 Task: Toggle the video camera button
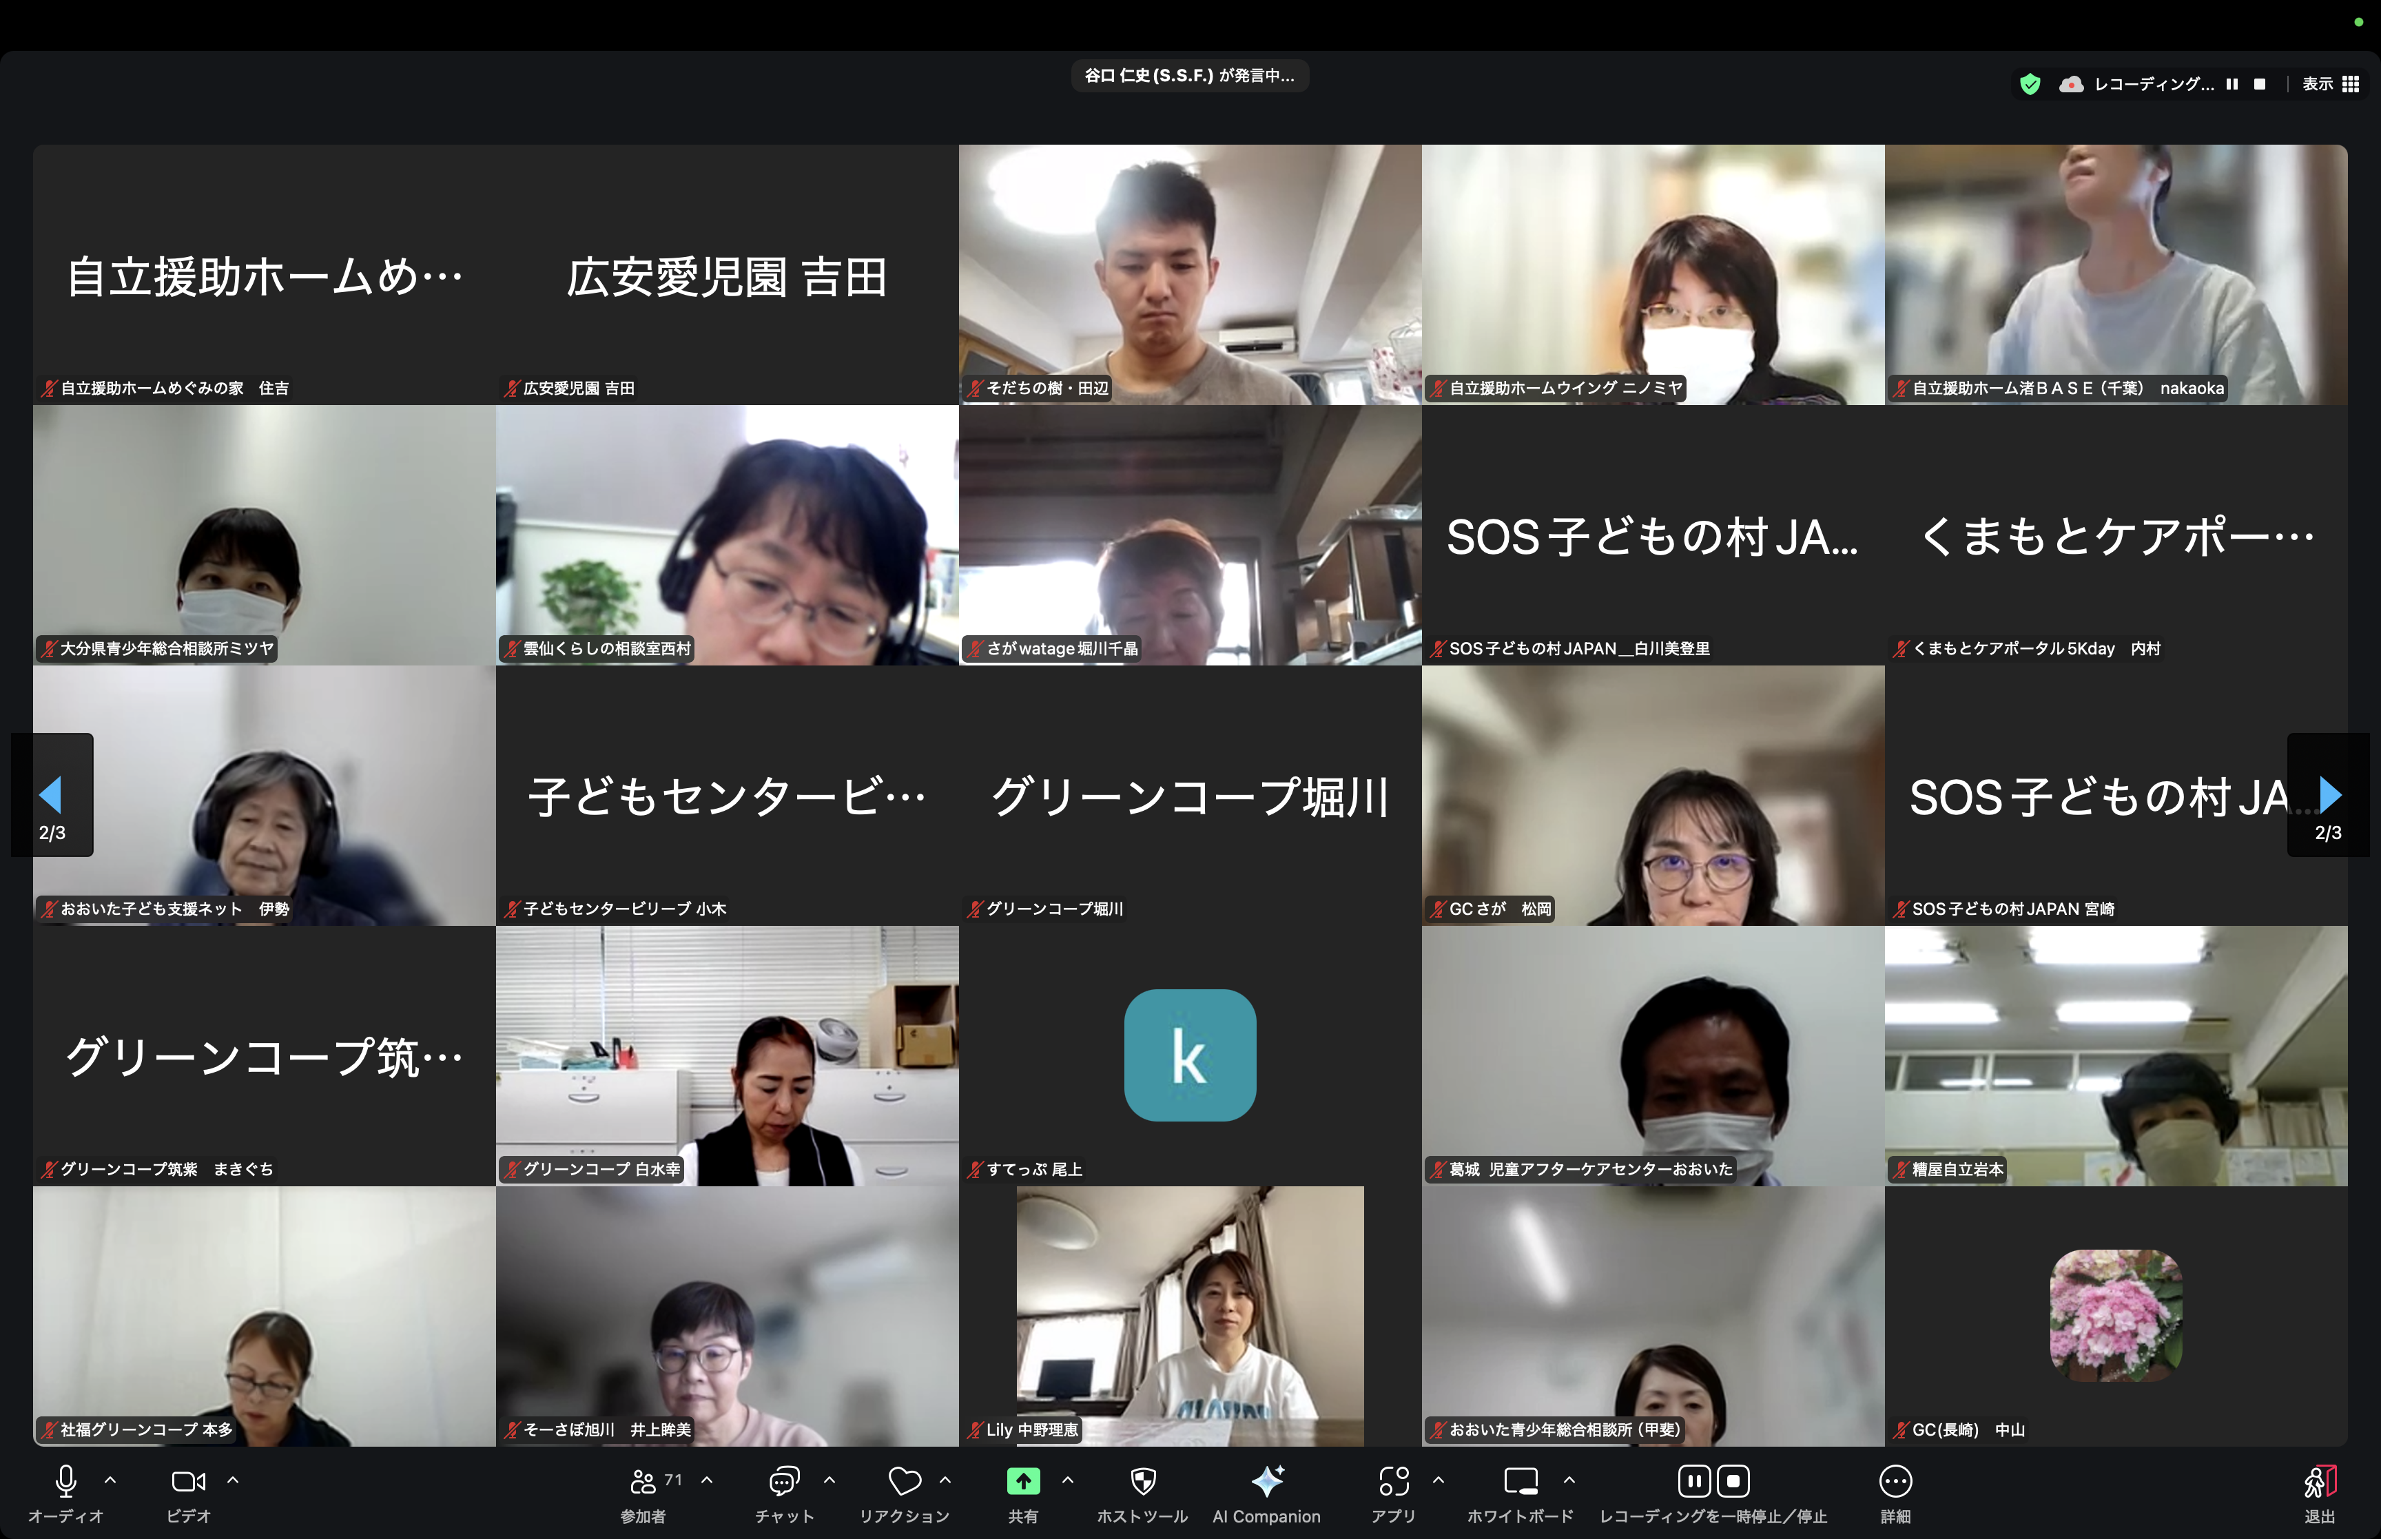click(188, 1481)
